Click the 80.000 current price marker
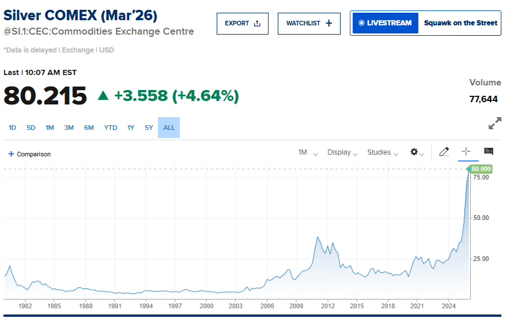The width and height of the screenshot is (510, 322). (x=480, y=169)
